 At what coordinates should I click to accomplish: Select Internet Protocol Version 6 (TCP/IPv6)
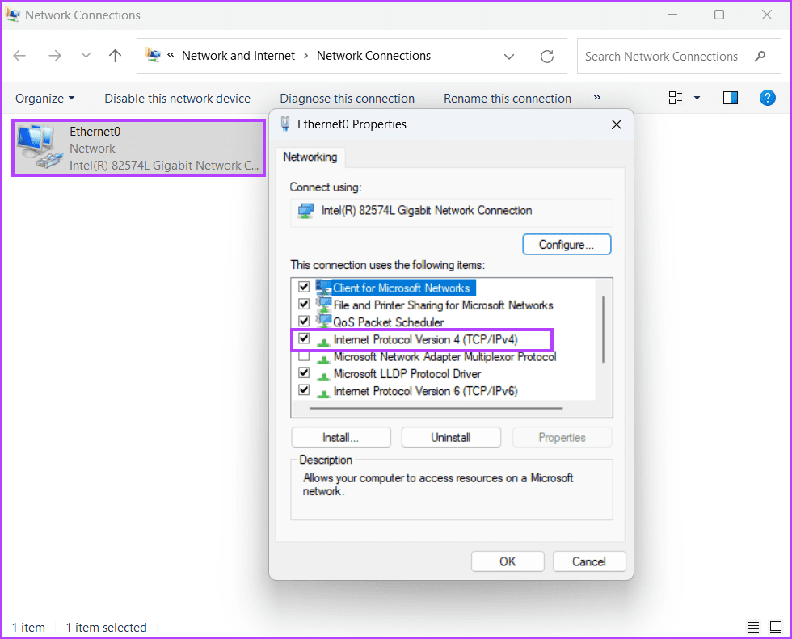pos(425,391)
